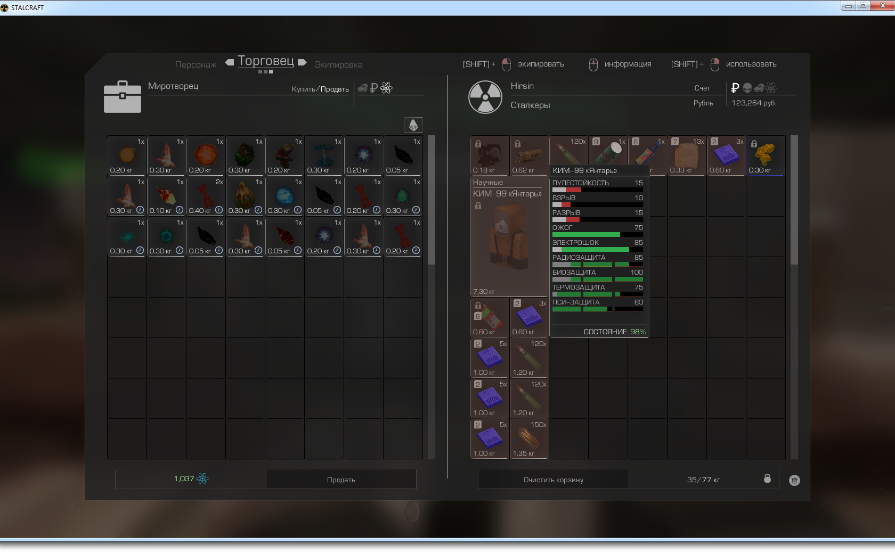This screenshot has width=895, height=552.
Task: Click the ПУЛЕСТОЙКОСТЬ stat bar
Action: pos(597,190)
